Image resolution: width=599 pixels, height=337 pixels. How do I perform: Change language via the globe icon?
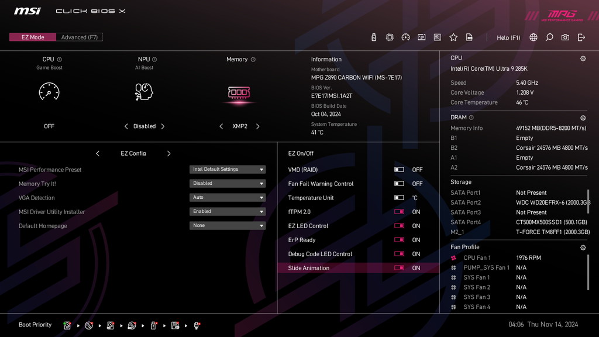tap(533, 37)
